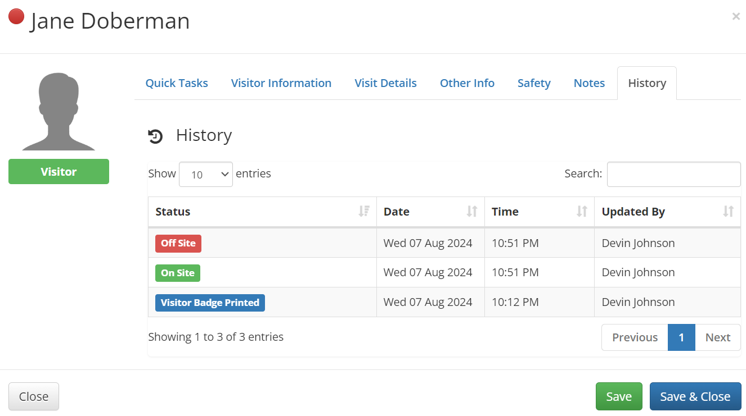Select the Safety tab
Image resolution: width=746 pixels, height=416 pixels.
coord(534,83)
